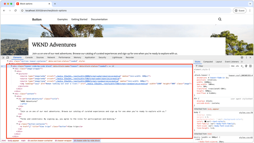Image resolution: width=254 pixels, height=143 pixels.
Task: Switch to the Lighthouse tab
Action: point(117,57)
